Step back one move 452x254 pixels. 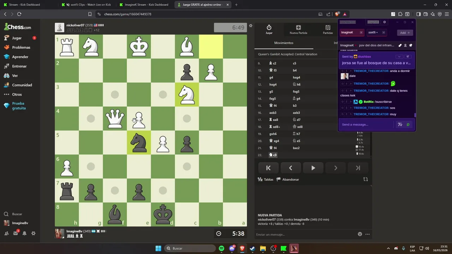(291, 168)
